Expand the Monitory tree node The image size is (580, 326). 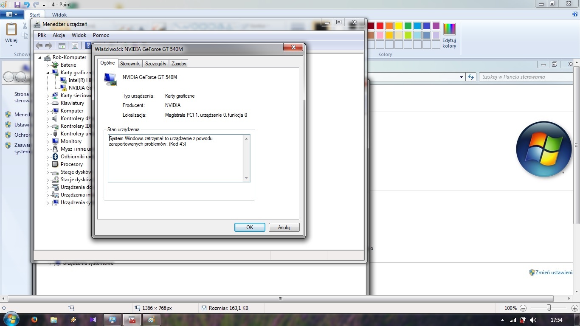click(48, 141)
